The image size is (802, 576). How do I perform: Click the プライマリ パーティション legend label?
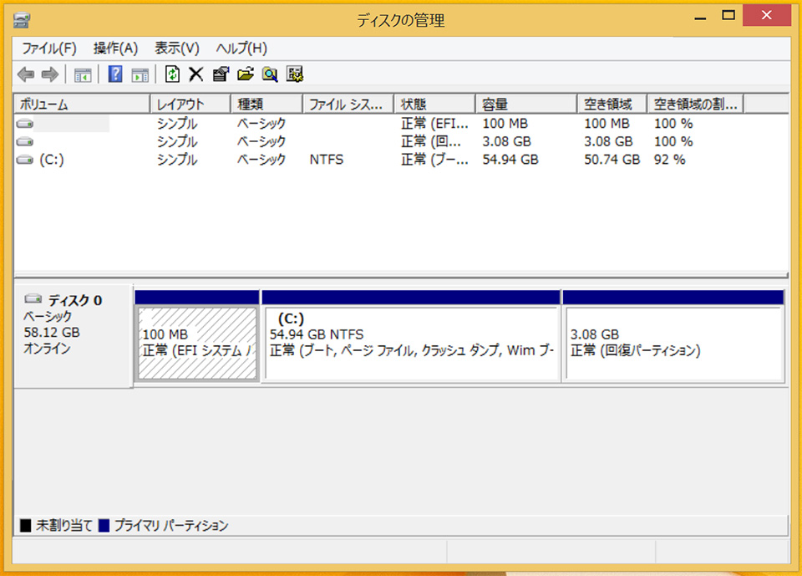(170, 525)
